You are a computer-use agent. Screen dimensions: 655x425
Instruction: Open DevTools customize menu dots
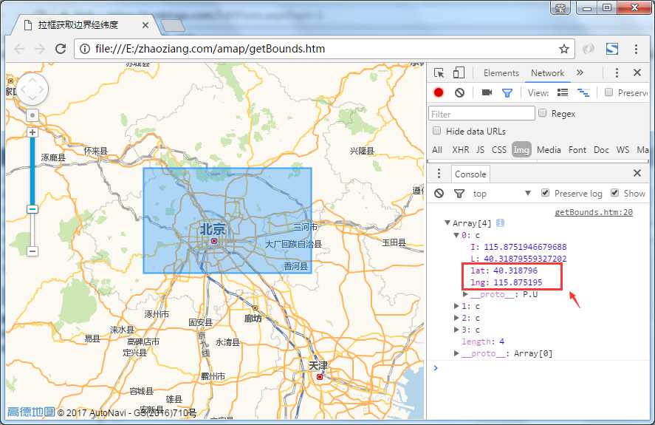point(617,72)
